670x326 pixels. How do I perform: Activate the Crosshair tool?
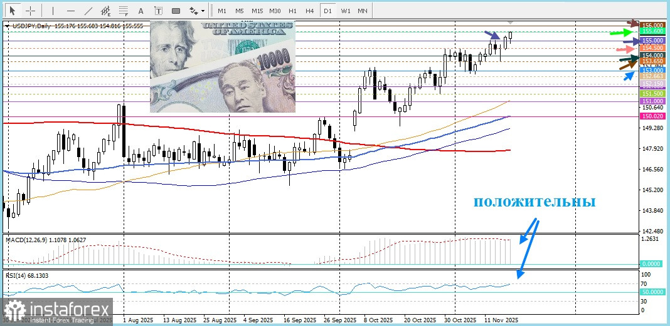(31, 11)
